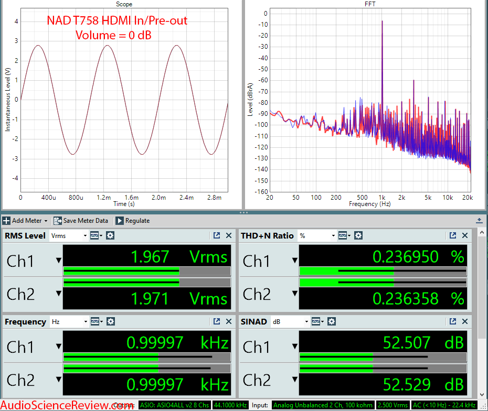Expand RMS Level Ch1 channel arrow

[x=59, y=261]
